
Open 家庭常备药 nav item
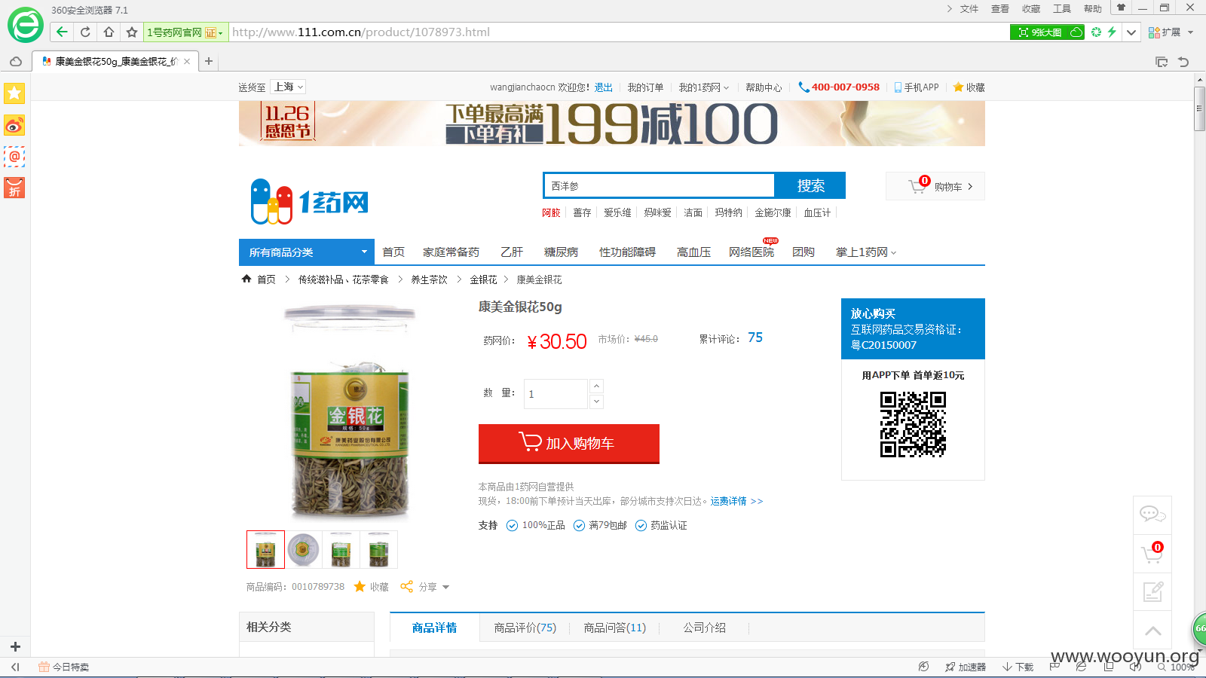click(451, 252)
